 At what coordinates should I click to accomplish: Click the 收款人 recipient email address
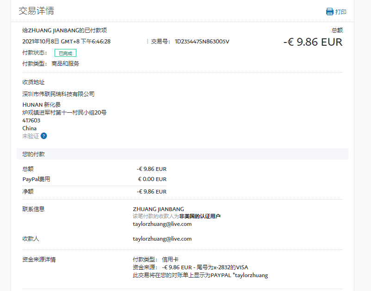[162, 239]
